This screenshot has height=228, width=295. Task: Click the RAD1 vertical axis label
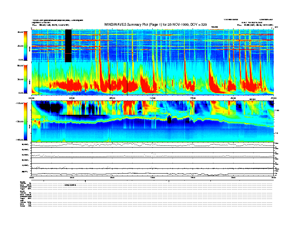click(29, 82)
